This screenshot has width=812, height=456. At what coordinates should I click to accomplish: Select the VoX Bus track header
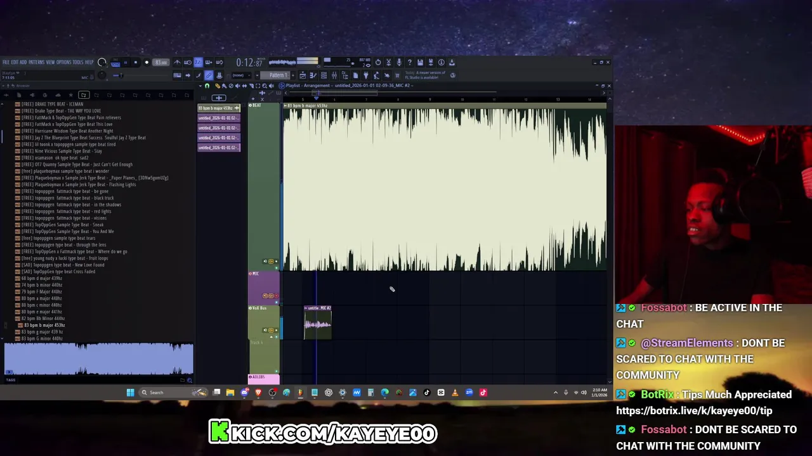(x=264, y=322)
